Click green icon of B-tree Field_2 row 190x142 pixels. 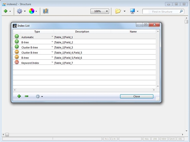pyautogui.click(x=17, y=41)
